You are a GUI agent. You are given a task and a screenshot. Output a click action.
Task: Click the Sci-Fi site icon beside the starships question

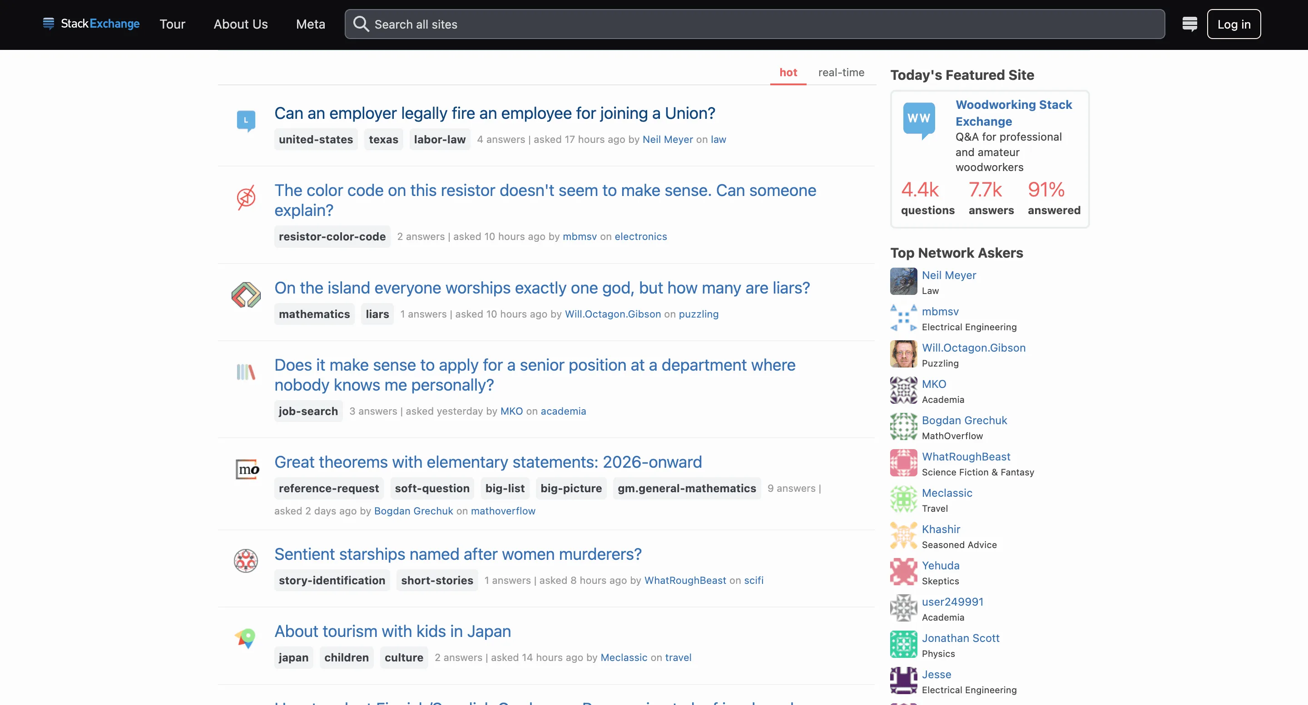(x=246, y=561)
